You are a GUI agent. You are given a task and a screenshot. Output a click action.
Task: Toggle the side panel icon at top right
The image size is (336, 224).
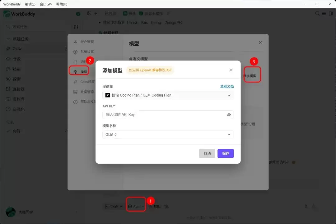331,13
